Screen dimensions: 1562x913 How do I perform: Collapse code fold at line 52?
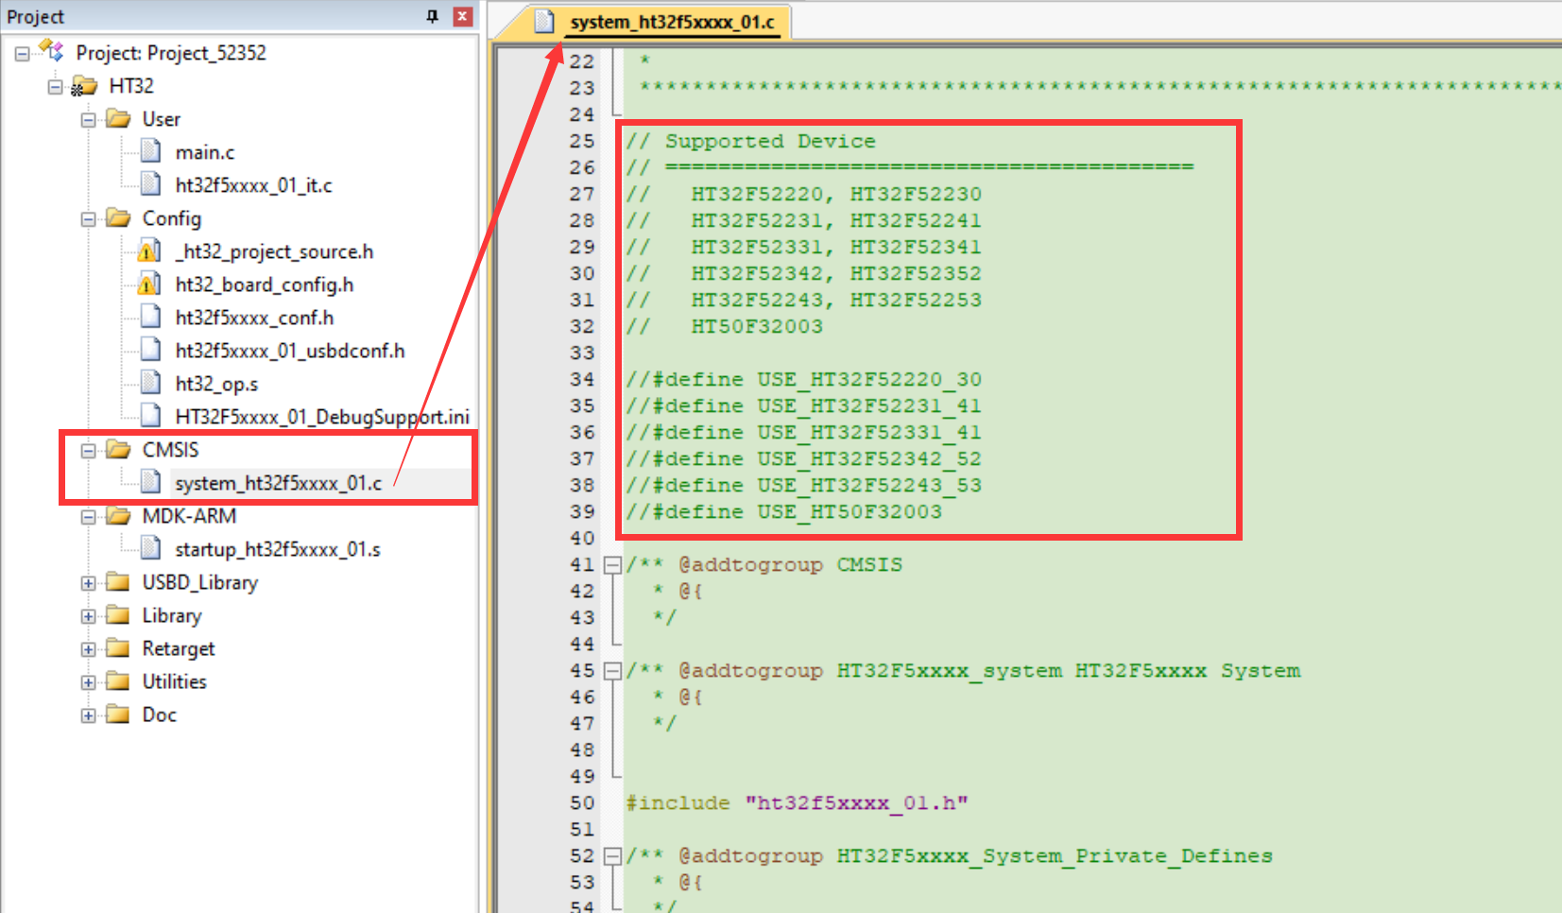click(x=612, y=856)
